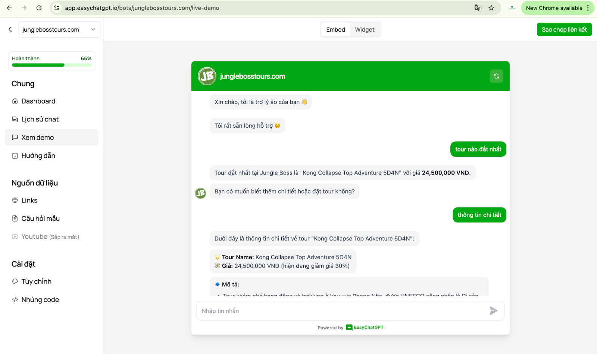Open Nhúng code page
The image size is (597, 354).
click(51, 300)
